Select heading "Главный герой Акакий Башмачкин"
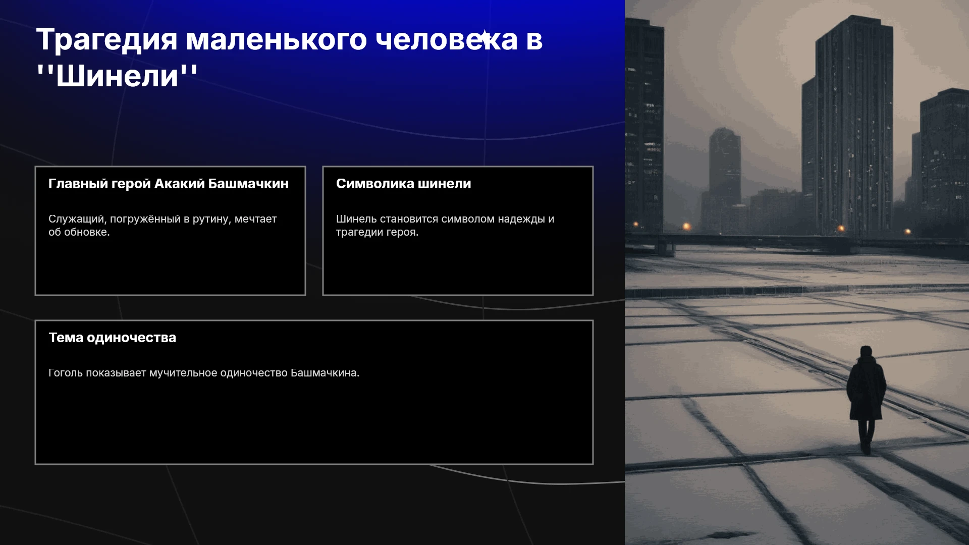The width and height of the screenshot is (969, 545). coord(169,184)
